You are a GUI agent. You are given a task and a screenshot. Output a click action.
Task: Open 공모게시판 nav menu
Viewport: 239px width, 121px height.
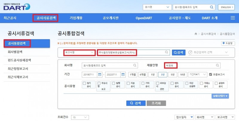pyautogui.click(x=111, y=18)
